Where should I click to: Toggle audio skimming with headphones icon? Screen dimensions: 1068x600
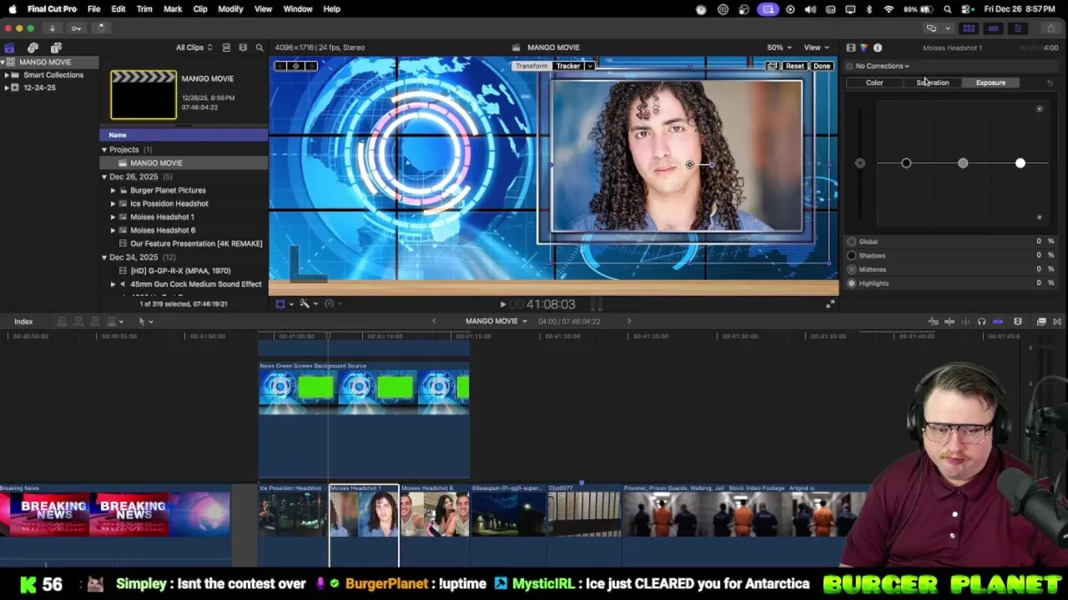(x=981, y=322)
